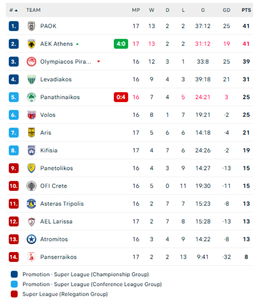Click the Levadiakos crest icon
253x299 pixels.
coord(31,79)
